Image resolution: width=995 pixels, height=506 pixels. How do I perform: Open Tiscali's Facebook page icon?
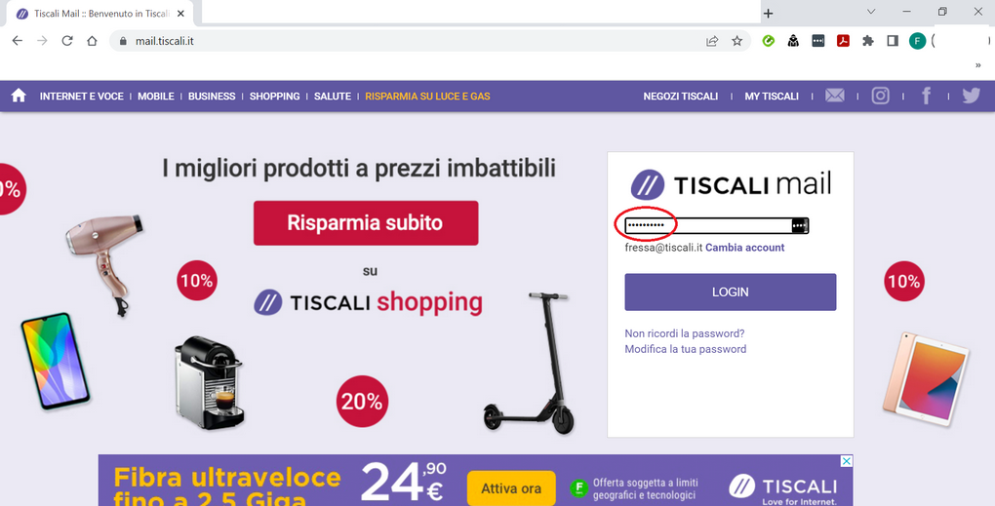click(x=926, y=96)
